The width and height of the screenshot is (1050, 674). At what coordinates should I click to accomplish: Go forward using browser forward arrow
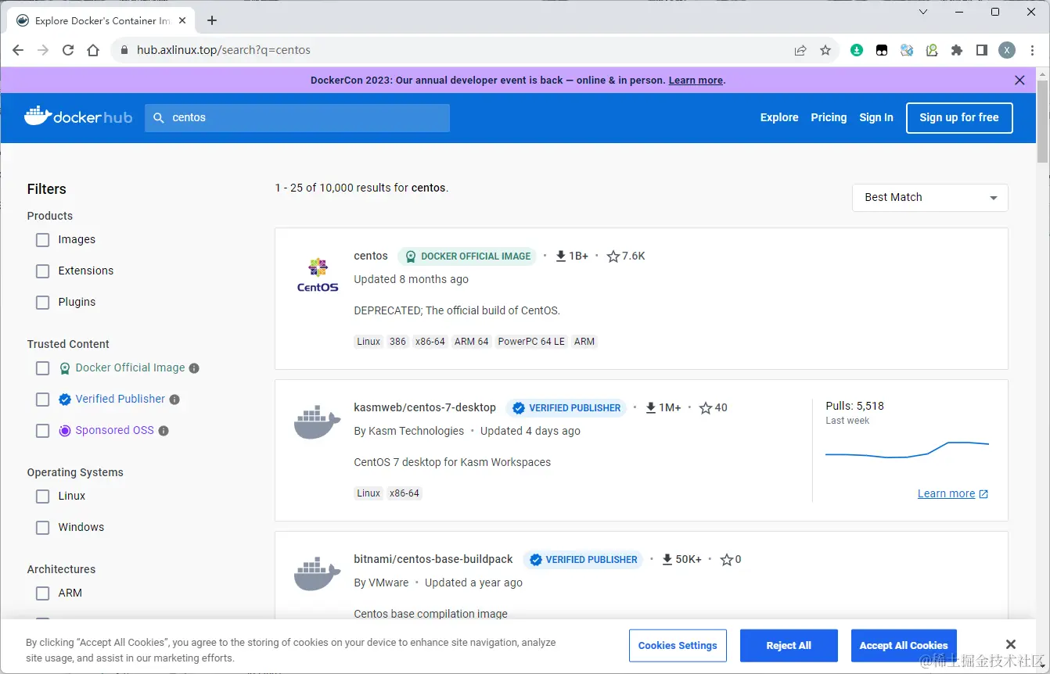[43, 50]
